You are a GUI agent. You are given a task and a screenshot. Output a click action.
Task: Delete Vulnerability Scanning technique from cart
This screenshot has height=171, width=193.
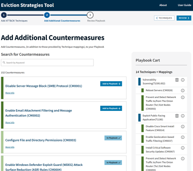(177, 80)
